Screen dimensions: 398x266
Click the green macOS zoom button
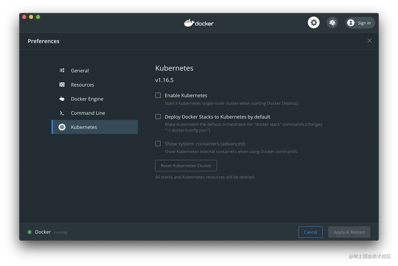tap(38, 17)
